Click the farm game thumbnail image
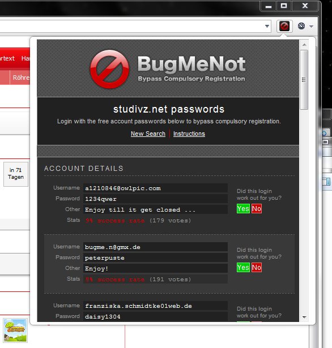 point(15,330)
